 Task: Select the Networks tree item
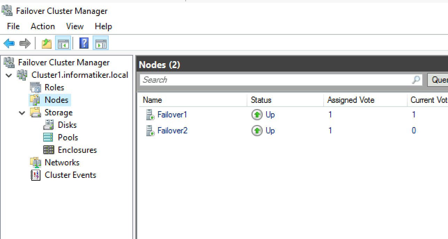click(x=62, y=163)
